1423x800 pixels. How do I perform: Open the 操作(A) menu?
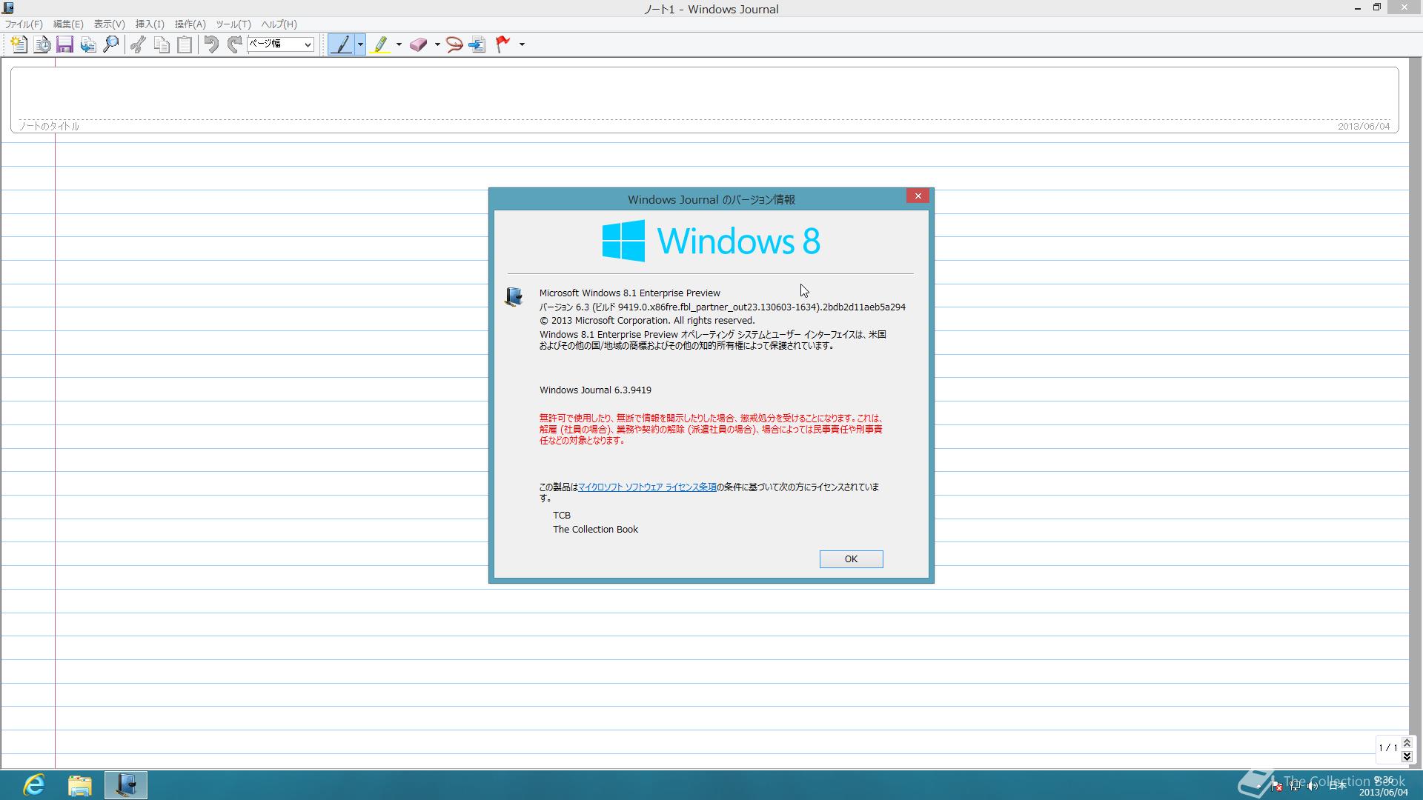190,24
